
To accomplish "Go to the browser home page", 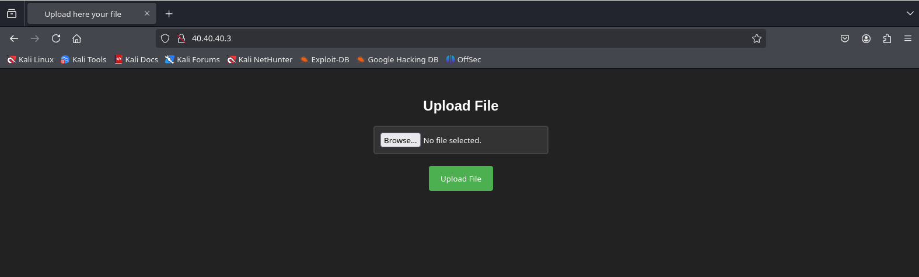I will tap(76, 38).
